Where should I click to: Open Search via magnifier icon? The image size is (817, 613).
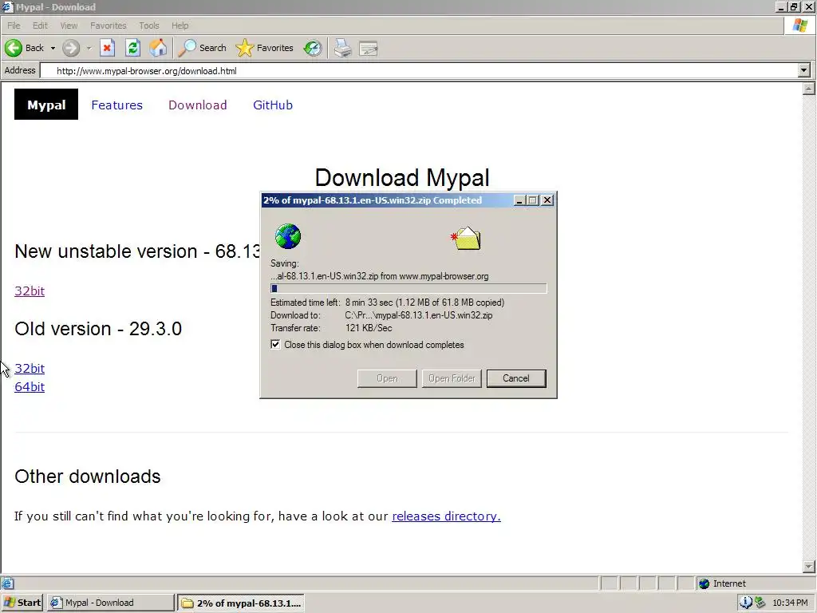[x=187, y=48]
